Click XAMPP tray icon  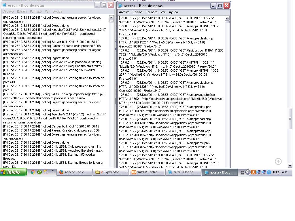[x=254, y=172]
